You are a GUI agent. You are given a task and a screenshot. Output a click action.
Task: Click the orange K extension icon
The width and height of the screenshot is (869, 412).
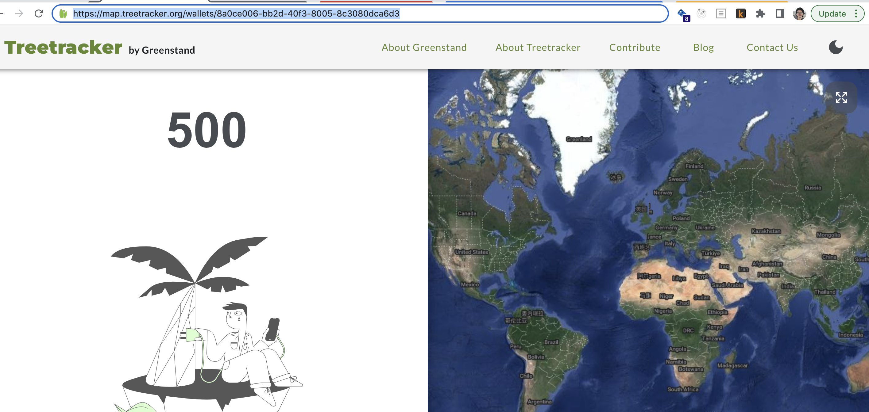coord(740,13)
